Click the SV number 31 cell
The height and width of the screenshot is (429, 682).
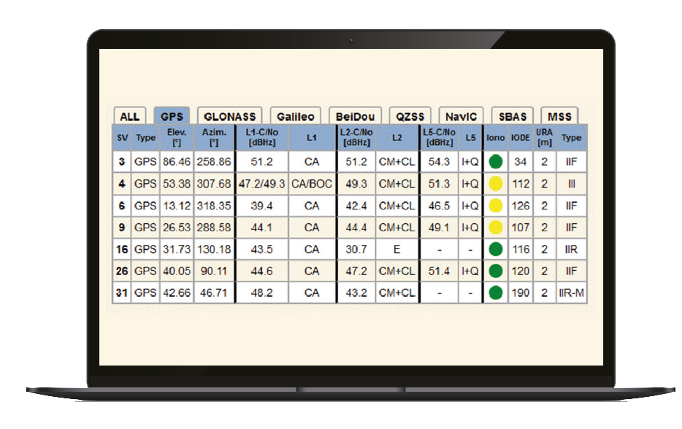[x=122, y=293]
